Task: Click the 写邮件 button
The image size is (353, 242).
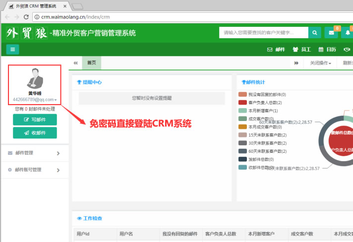Action: [x=35, y=120]
